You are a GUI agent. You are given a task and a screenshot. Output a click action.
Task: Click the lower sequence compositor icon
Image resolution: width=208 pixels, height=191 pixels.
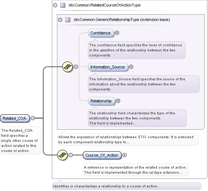[62, 155]
